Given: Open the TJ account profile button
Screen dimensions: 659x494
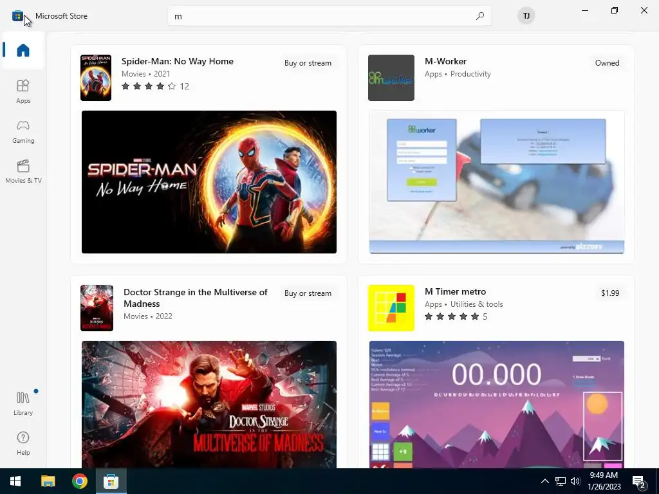Looking at the screenshot, I should [x=526, y=16].
